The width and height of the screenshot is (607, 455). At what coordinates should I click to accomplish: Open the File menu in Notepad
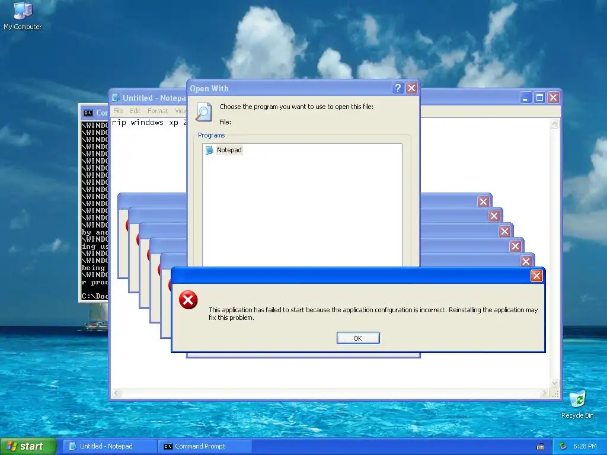coord(118,111)
